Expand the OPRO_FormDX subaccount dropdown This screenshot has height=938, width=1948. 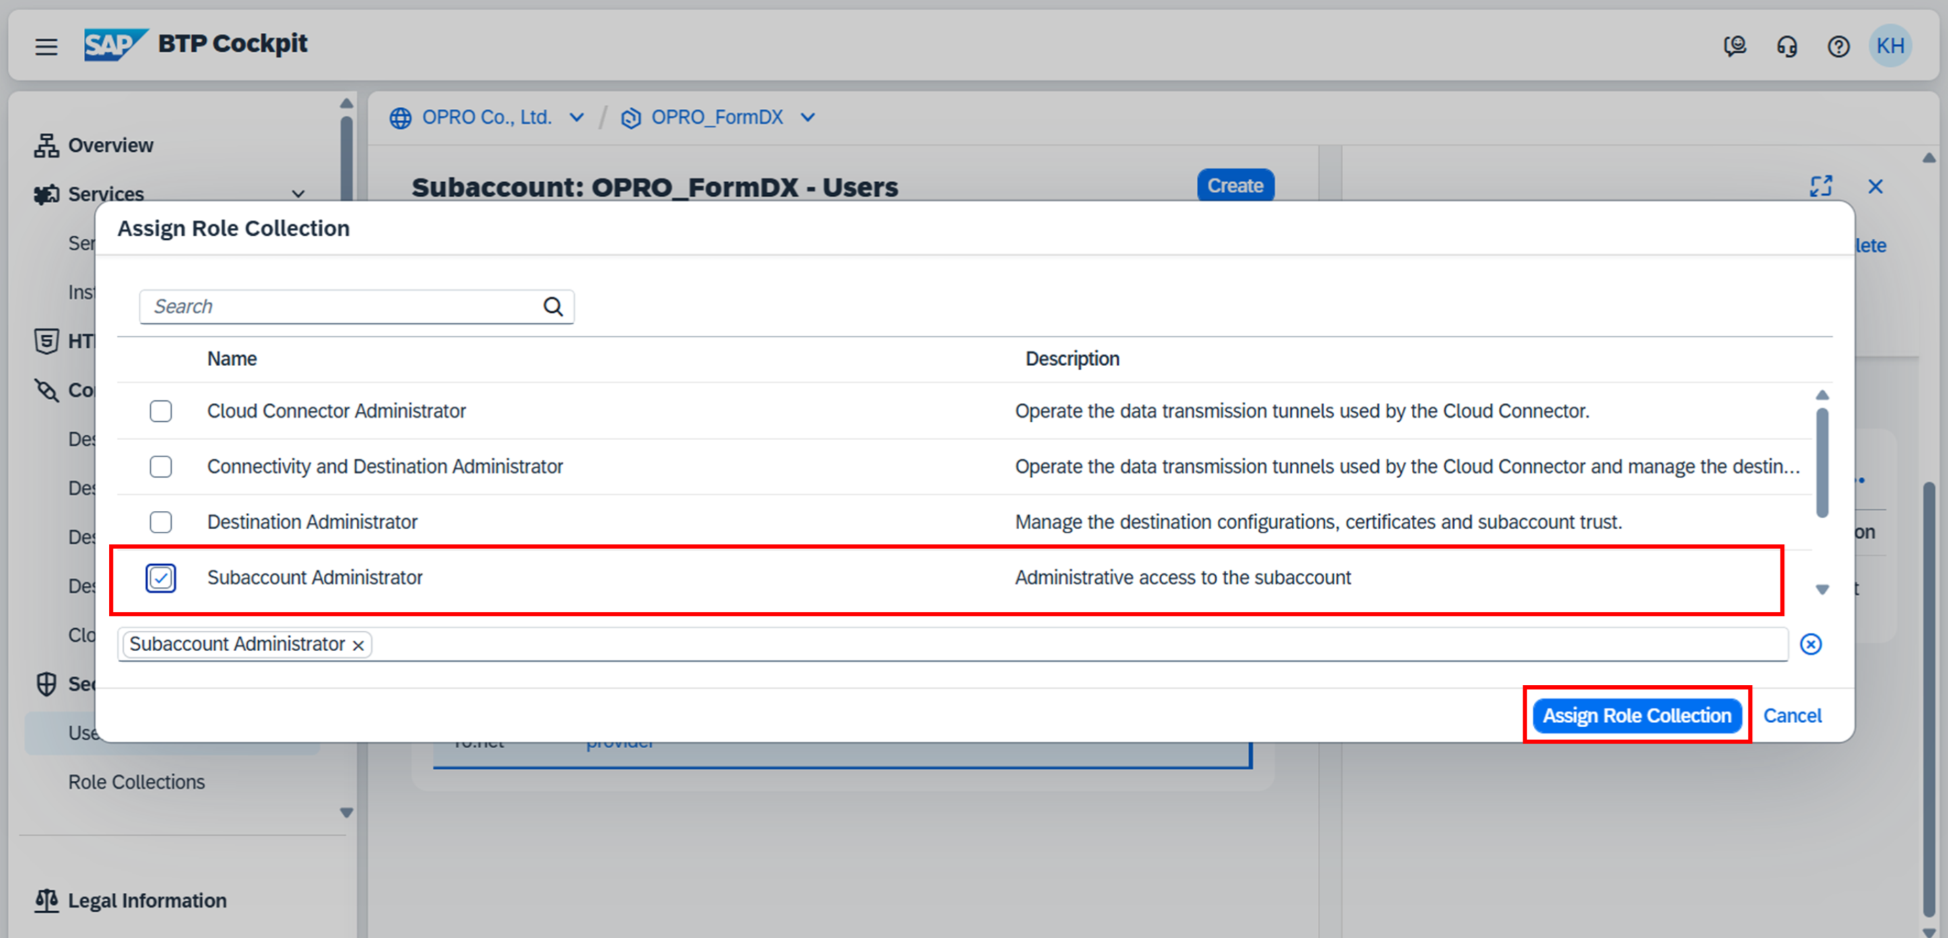click(x=808, y=118)
